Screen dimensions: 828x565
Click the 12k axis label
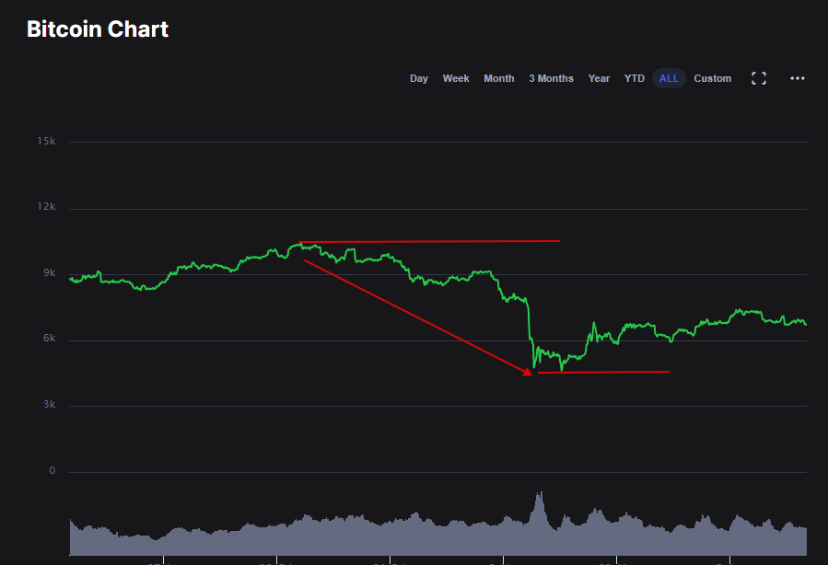pos(46,206)
